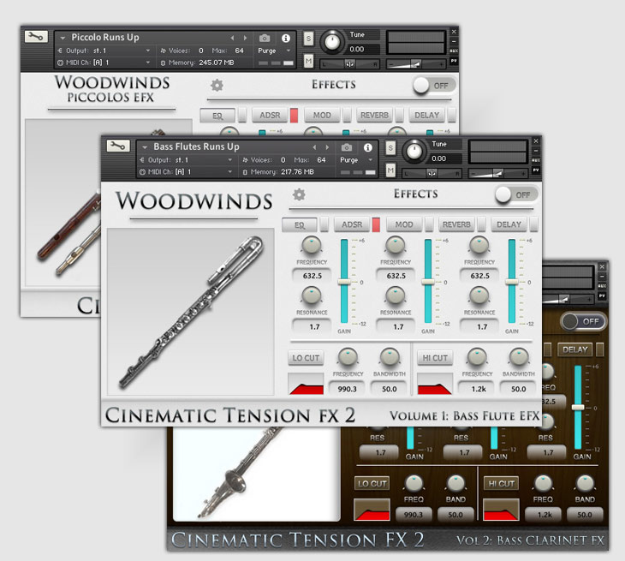The height and width of the screenshot is (561, 625).
Task: Click LO CUT button in Bass Clarinet window
Action: click(x=372, y=484)
